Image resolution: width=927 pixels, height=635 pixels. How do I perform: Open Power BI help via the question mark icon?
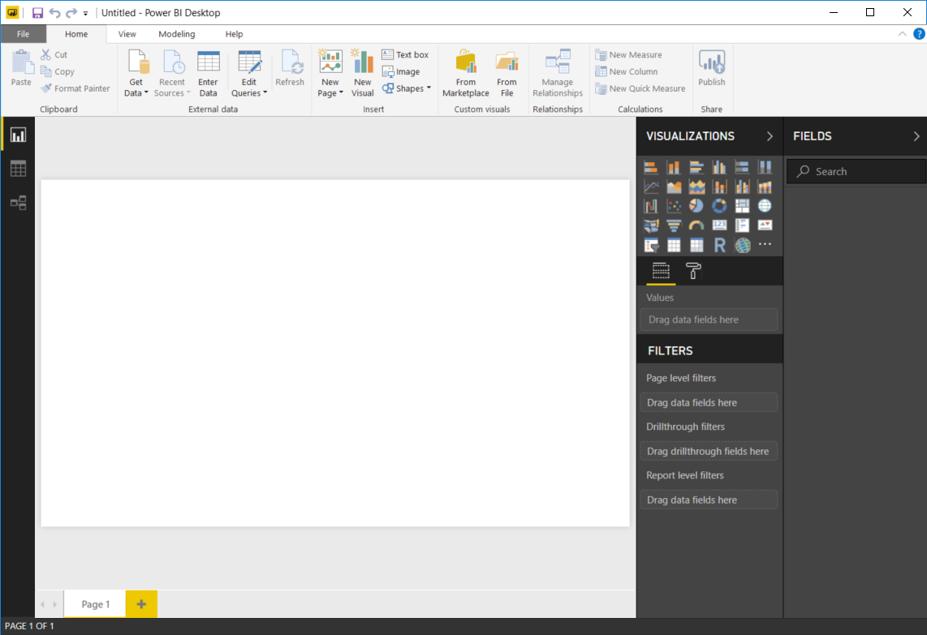918,33
